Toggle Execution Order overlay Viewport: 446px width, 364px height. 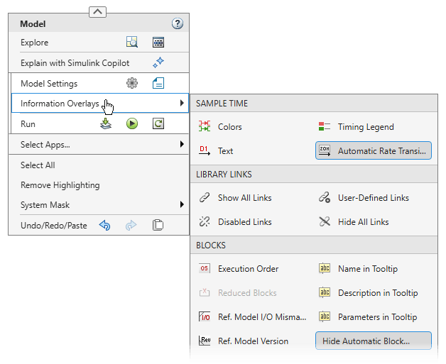click(x=239, y=268)
